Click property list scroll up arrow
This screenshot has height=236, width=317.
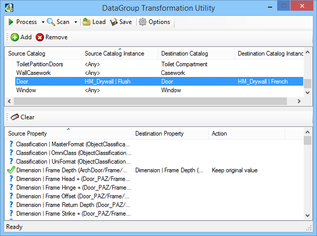pyautogui.click(x=308, y=132)
